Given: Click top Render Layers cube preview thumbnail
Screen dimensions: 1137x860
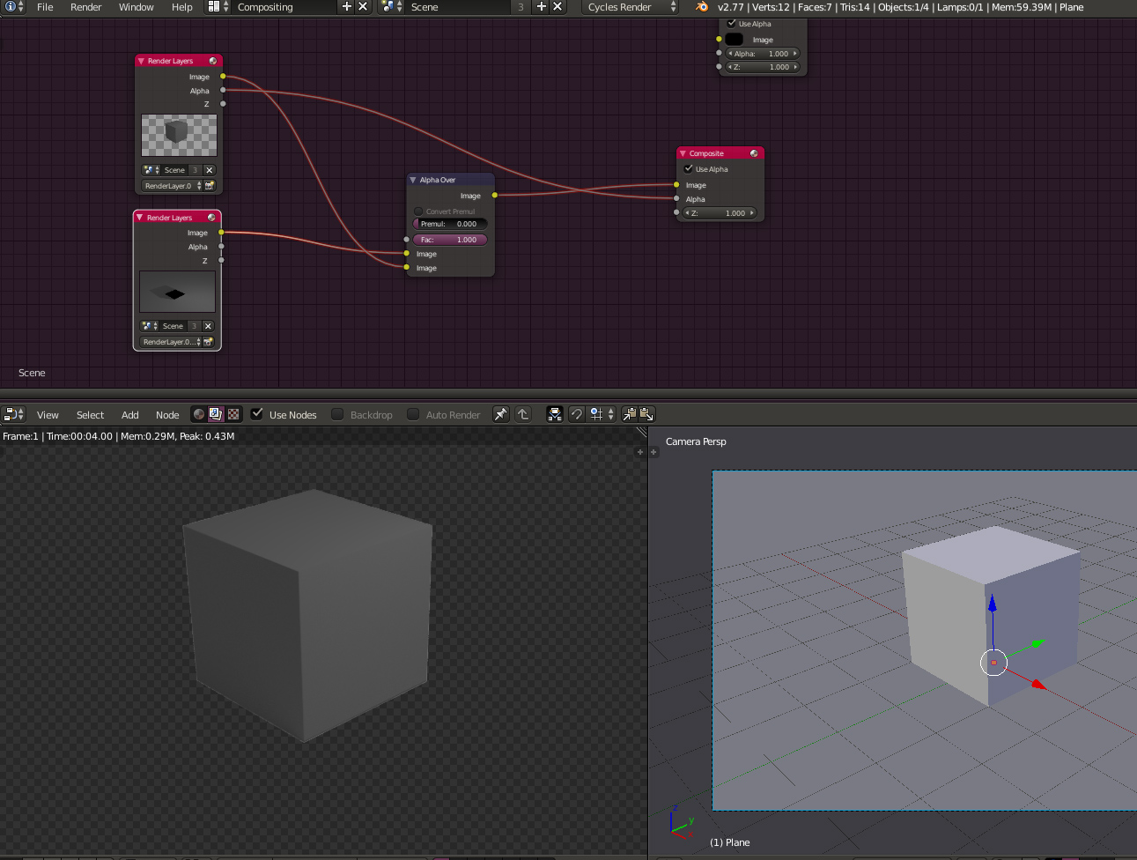Looking at the screenshot, I should (179, 135).
